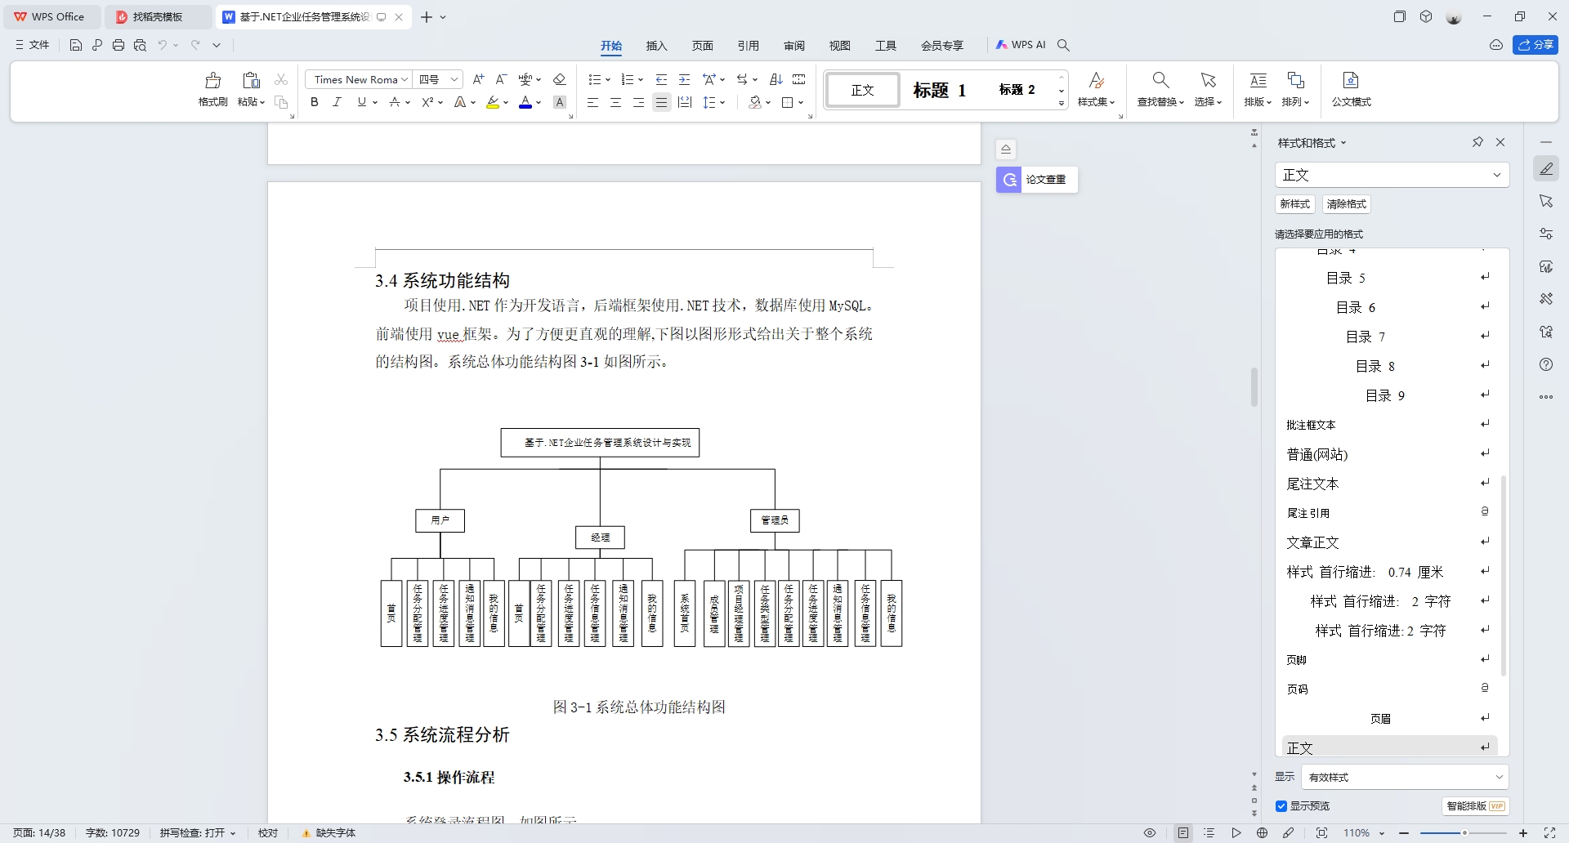This screenshot has height=843, width=1569.
Task: Click the 新样式 button
Action: coord(1294,204)
